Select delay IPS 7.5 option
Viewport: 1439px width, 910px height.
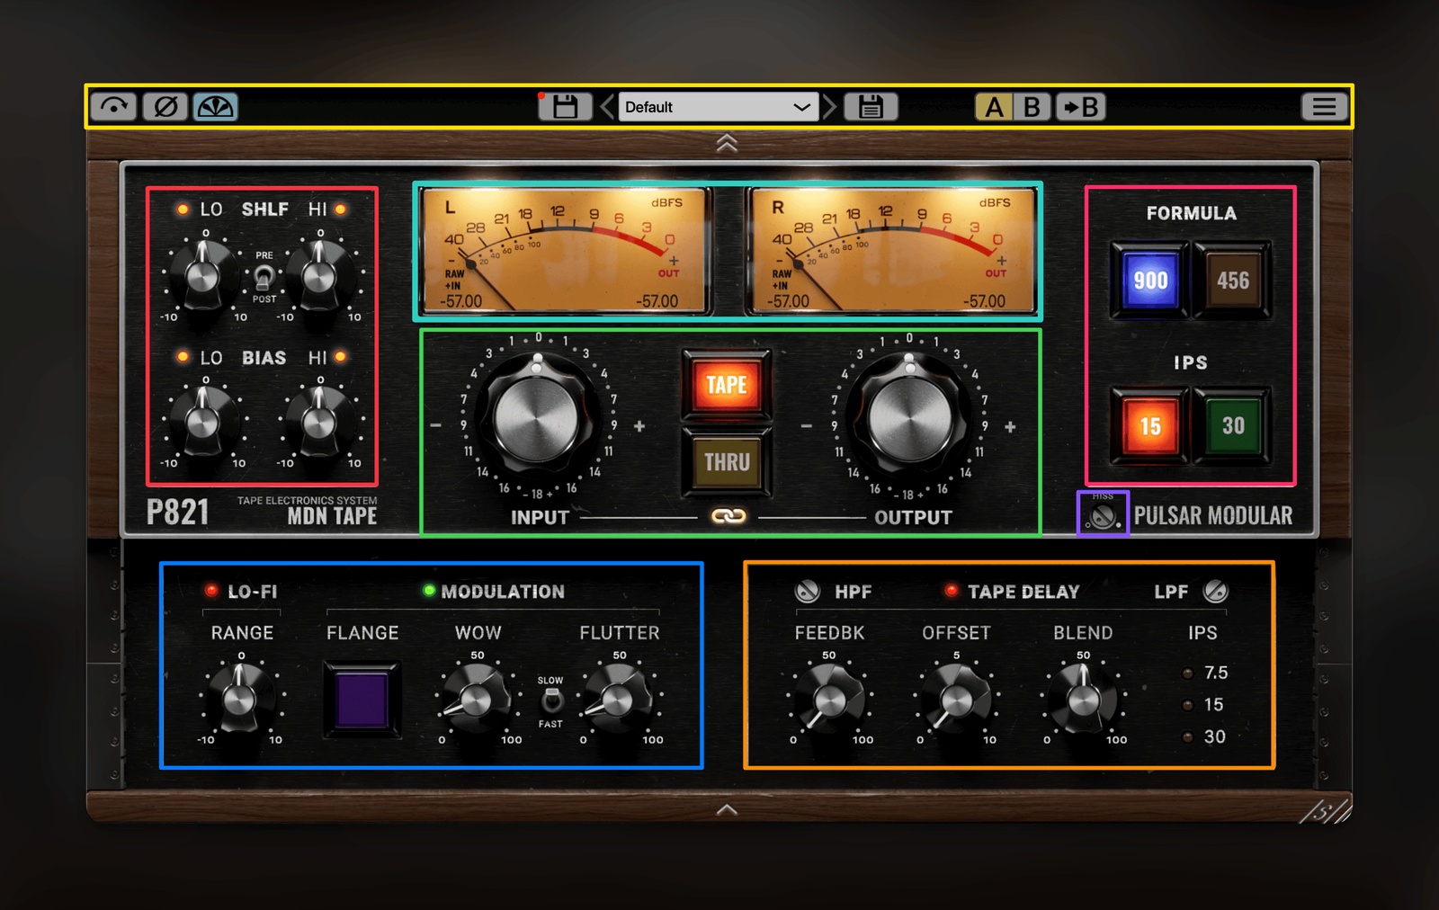[x=1205, y=673]
